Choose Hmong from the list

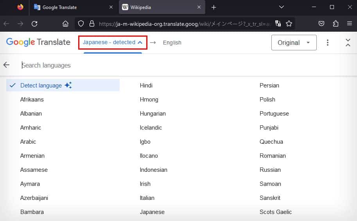tap(149, 99)
